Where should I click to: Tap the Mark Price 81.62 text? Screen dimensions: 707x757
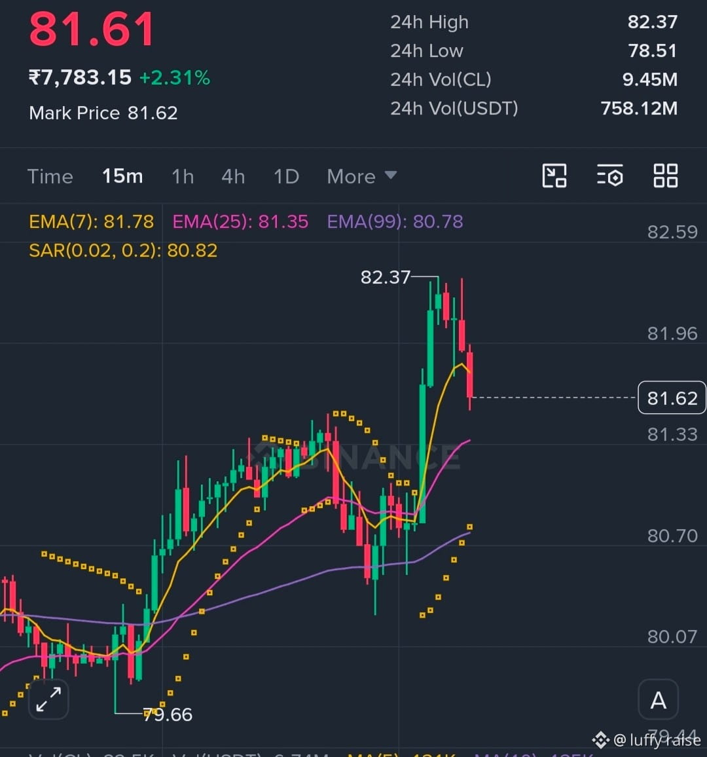point(103,113)
